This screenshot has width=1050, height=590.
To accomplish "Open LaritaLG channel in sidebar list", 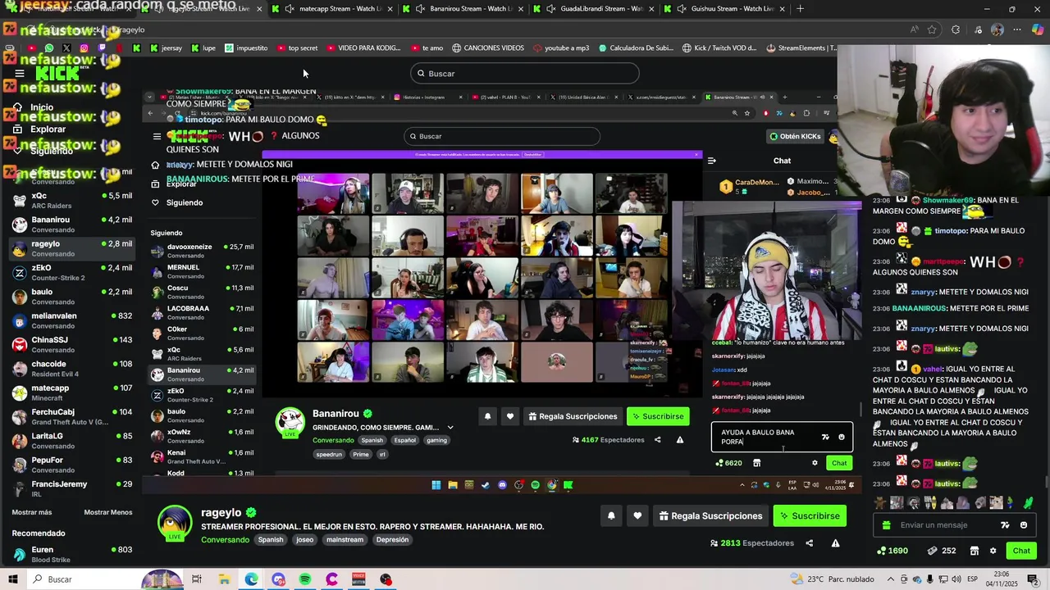I will (72, 441).
